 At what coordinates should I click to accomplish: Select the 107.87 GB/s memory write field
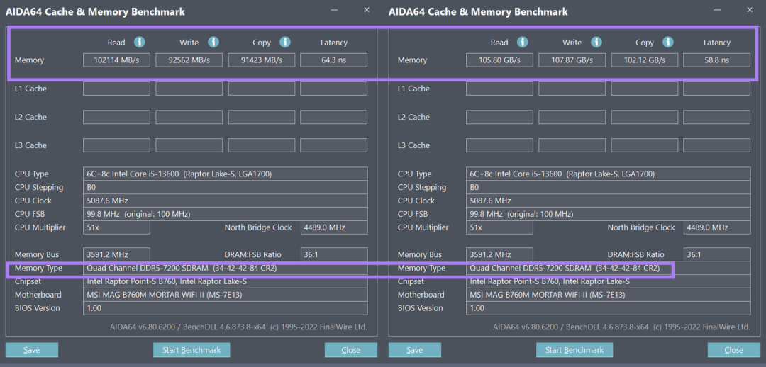point(572,60)
